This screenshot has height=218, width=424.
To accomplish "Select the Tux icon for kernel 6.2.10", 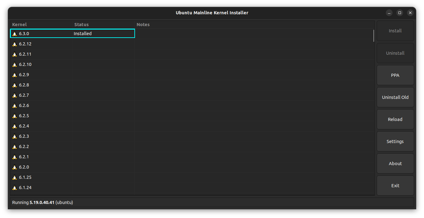I will [x=15, y=64].
